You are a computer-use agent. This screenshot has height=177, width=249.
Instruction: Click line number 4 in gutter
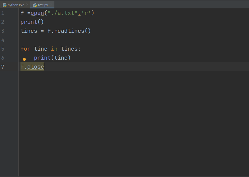click(x=3, y=40)
